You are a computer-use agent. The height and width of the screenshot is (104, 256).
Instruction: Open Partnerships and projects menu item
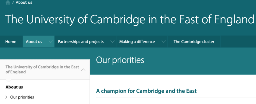(x=80, y=42)
